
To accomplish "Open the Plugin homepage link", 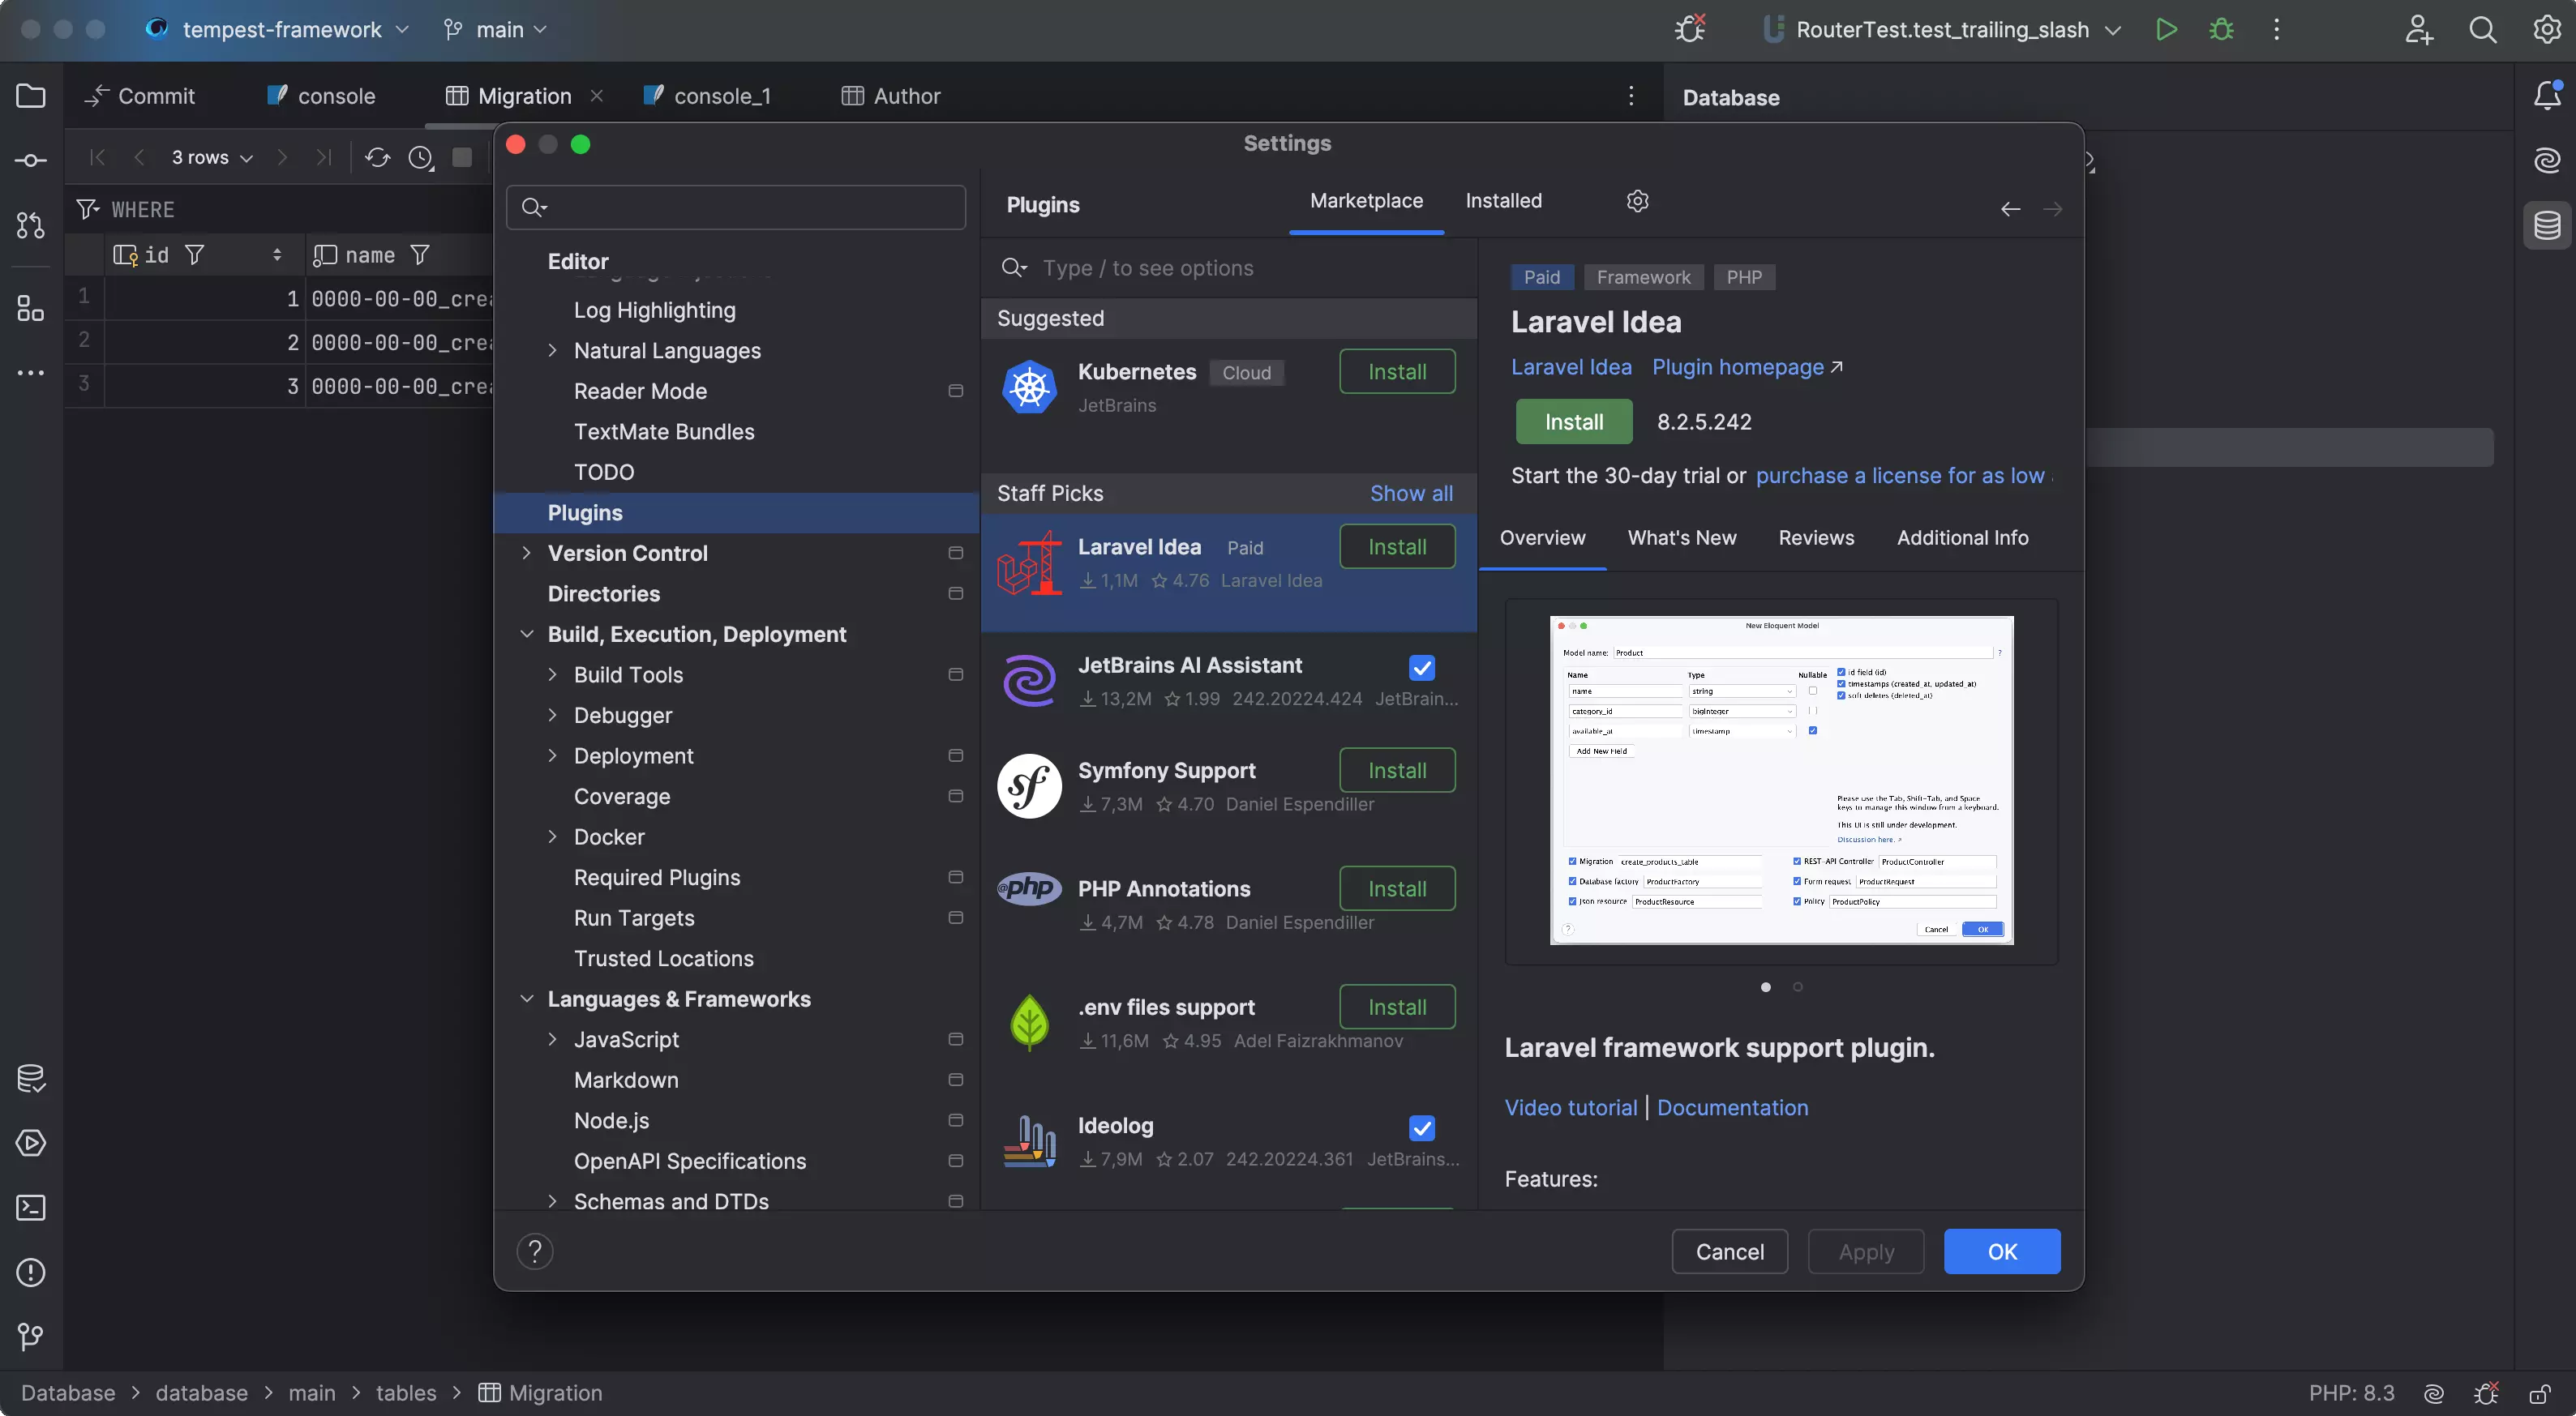I will click(x=1747, y=368).
